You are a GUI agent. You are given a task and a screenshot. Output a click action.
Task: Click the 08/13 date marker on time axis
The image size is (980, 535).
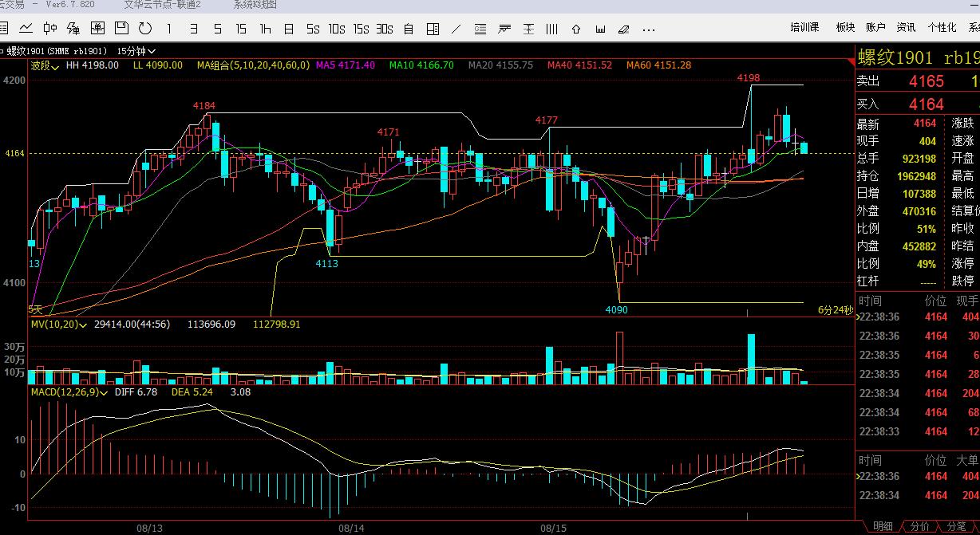(149, 528)
